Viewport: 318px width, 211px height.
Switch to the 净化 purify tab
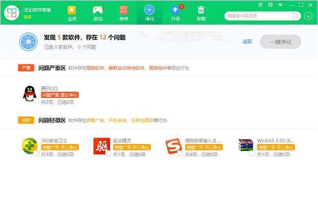point(149,13)
